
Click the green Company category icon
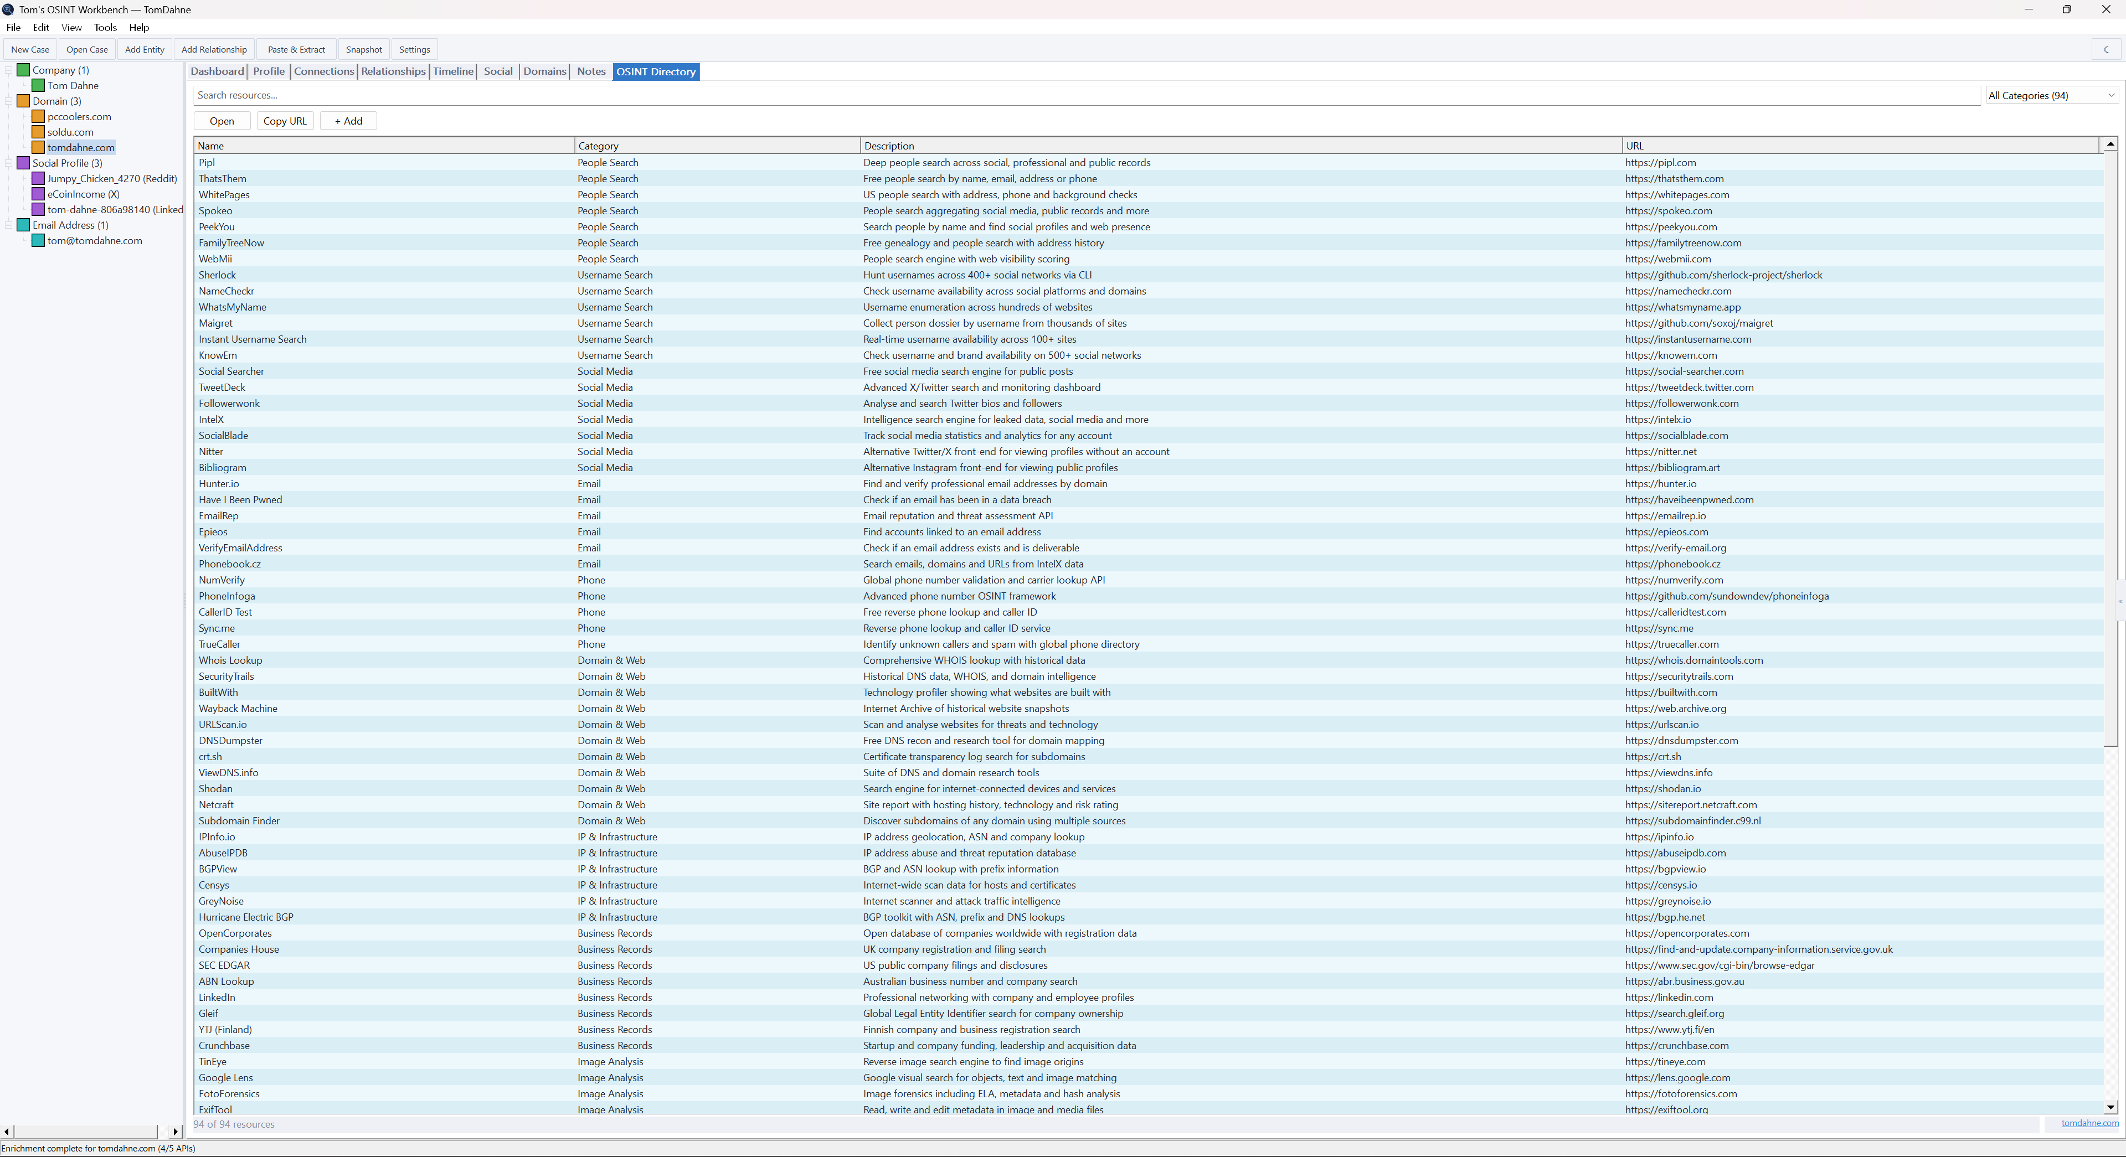(x=23, y=70)
